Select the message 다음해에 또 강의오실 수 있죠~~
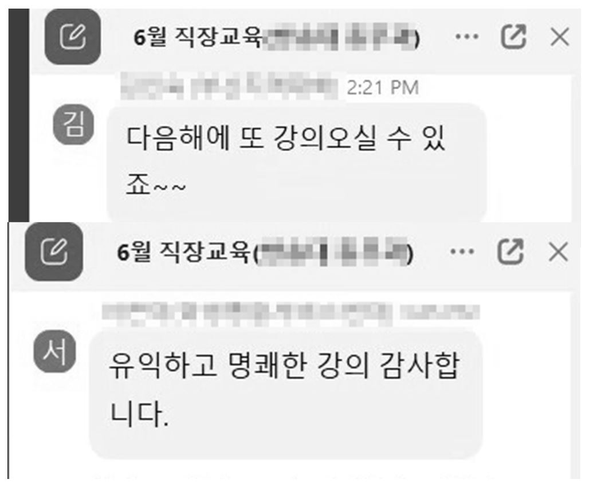 [x=297, y=163]
